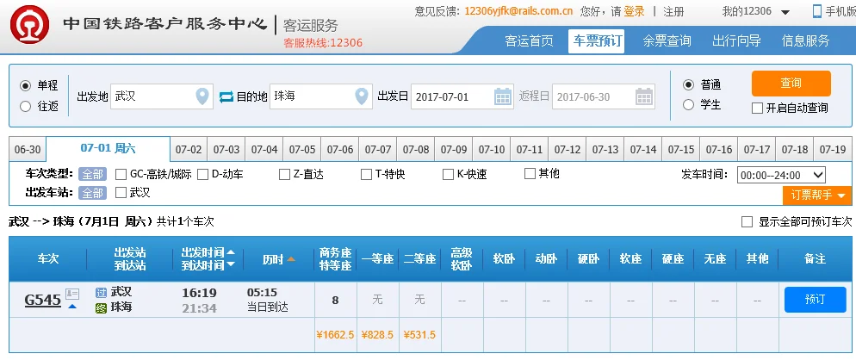Open the 出行向导 nav item
Screen dimensions: 856x360
[736, 41]
